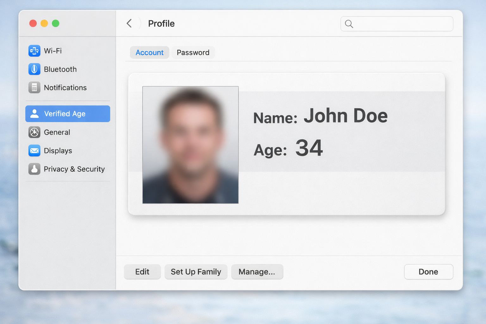Click the green full-screen window button

(56, 23)
